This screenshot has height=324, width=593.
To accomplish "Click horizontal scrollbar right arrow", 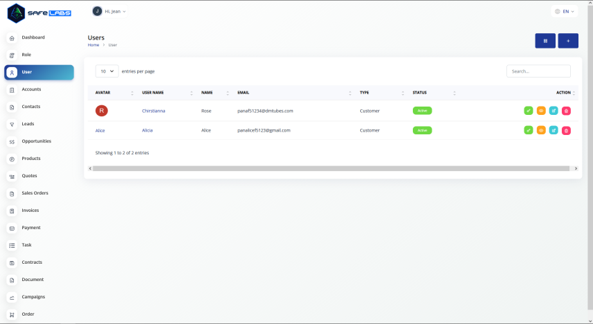I will pyautogui.click(x=576, y=169).
